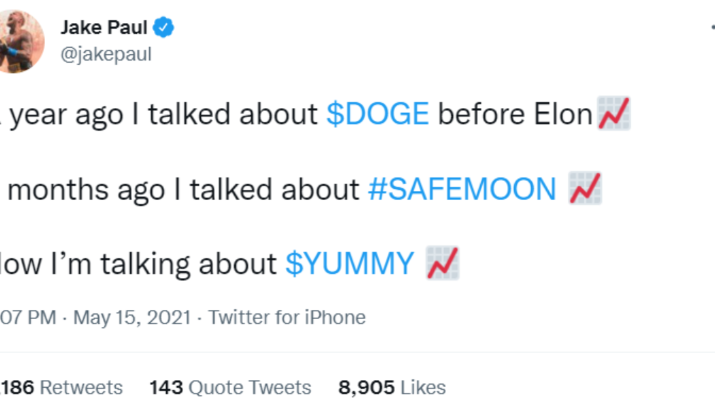View the 8,905 Likes list
This screenshot has width=715, height=408.
point(392,388)
